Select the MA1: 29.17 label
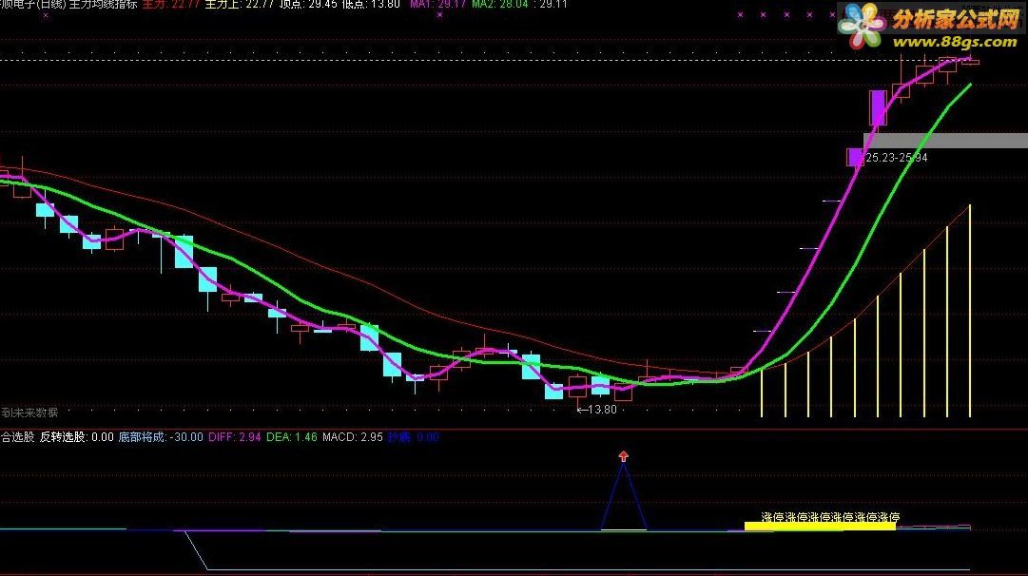 438,4
